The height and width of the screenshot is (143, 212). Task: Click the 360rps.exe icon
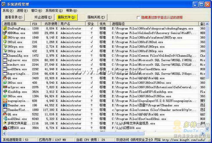5,47
